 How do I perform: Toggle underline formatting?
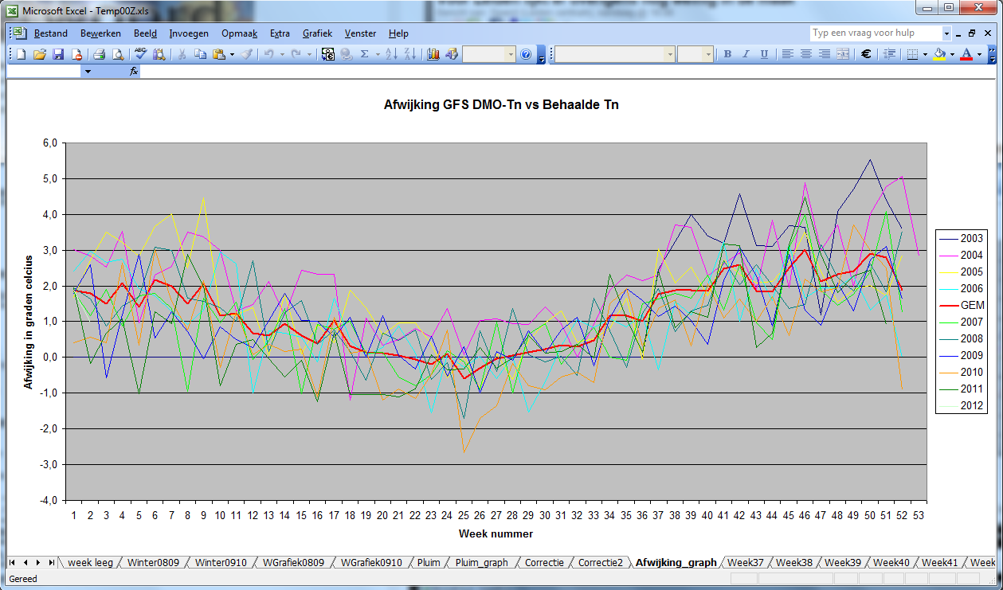pos(764,54)
